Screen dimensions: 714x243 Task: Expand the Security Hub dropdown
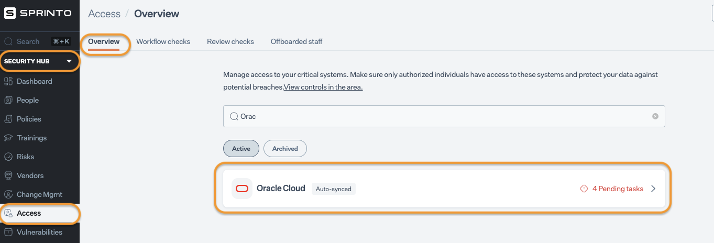point(40,61)
